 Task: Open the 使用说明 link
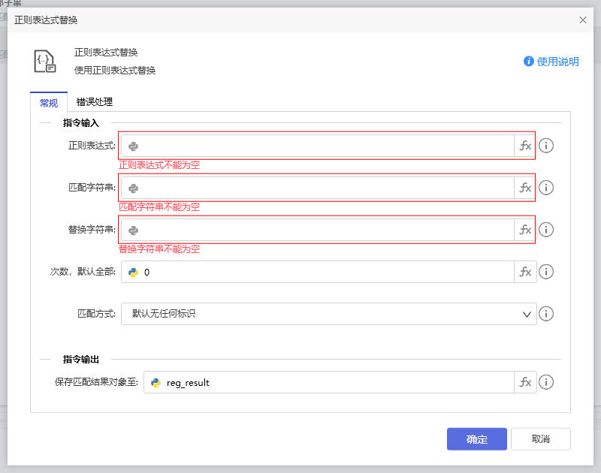tap(558, 62)
